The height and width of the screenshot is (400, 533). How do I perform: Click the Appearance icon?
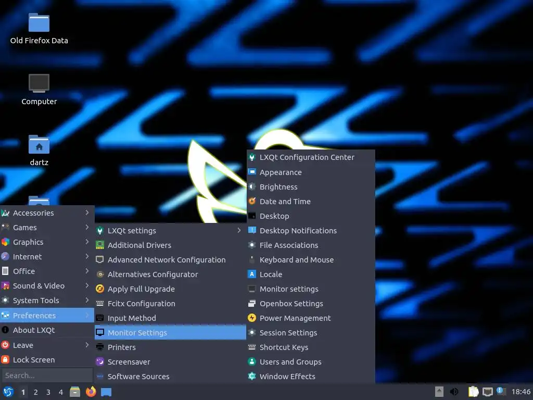[252, 172]
